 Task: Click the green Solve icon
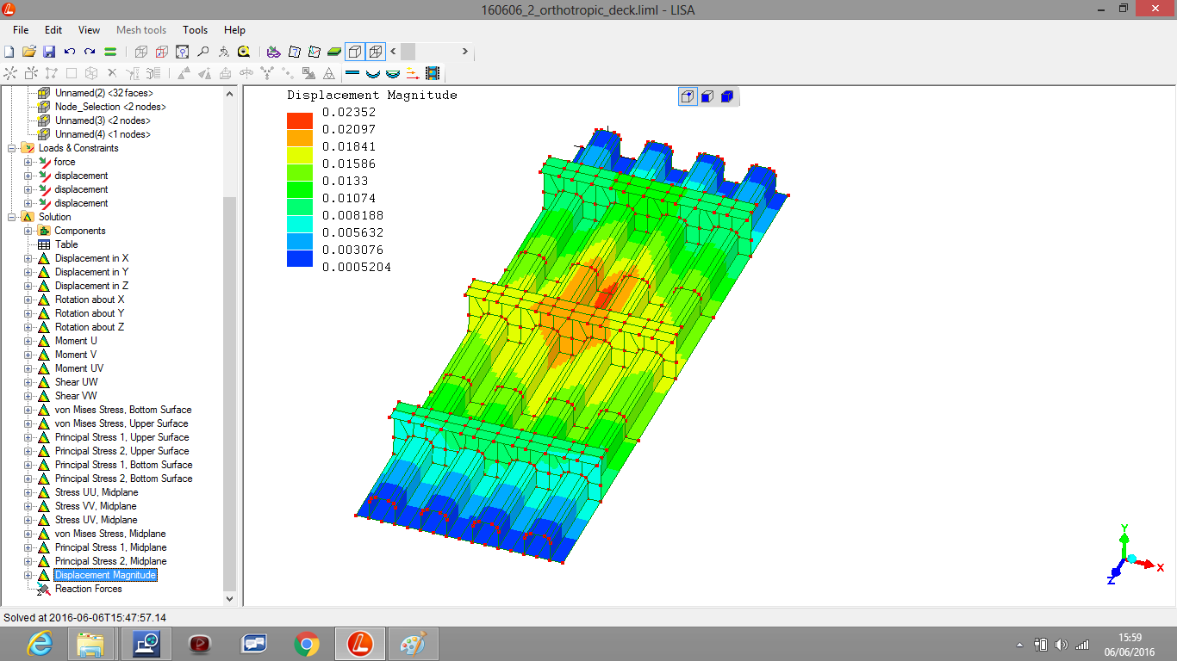pos(110,52)
